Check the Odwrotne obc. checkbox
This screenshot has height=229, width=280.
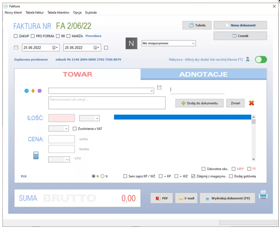(203, 169)
